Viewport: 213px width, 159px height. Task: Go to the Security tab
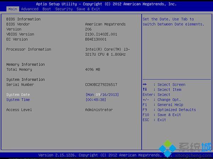(x=64, y=9)
